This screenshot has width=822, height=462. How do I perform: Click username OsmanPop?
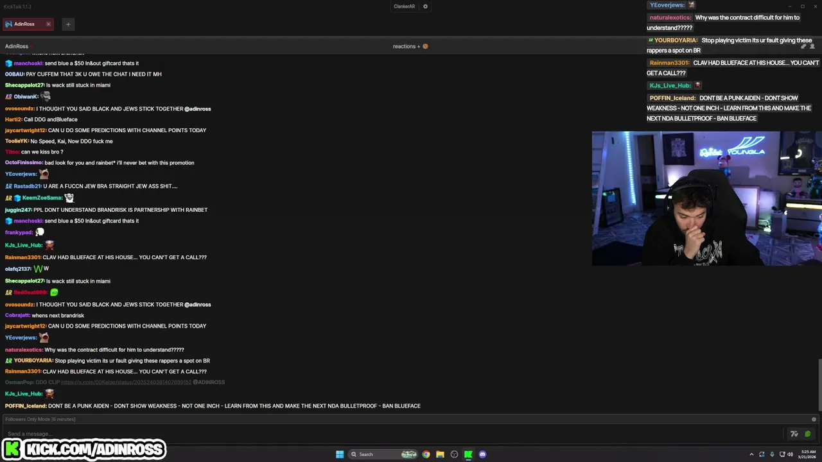19,382
